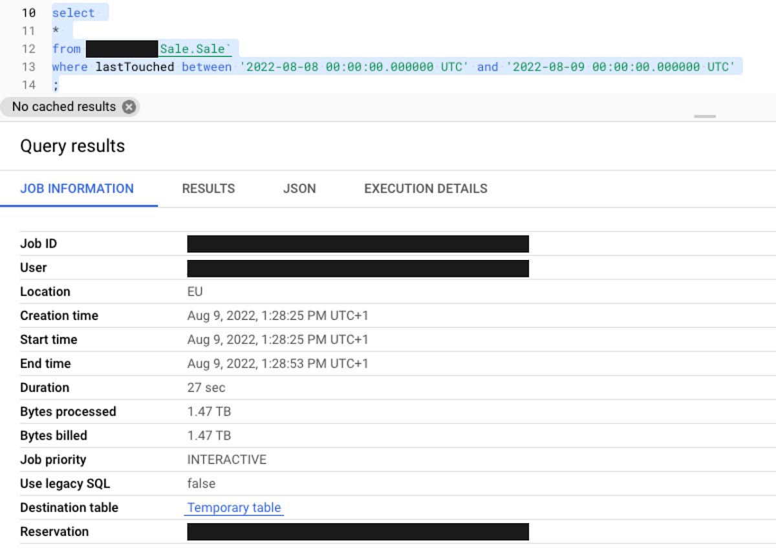Click the results panel resize handle
The image size is (776, 560).
704,115
